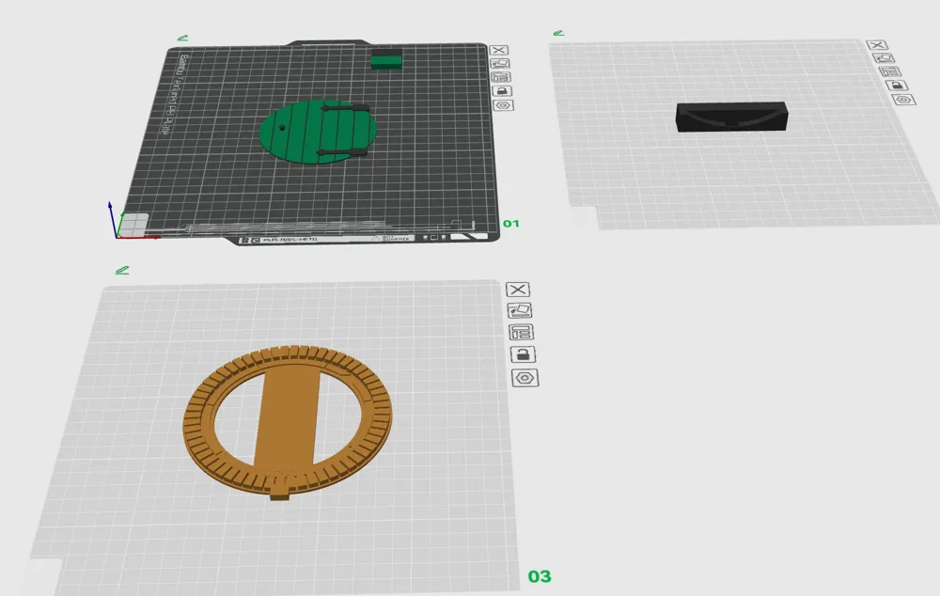The image size is (940, 596).
Task: Toggle lock on the black part's plate
Action: tap(897, 86)
